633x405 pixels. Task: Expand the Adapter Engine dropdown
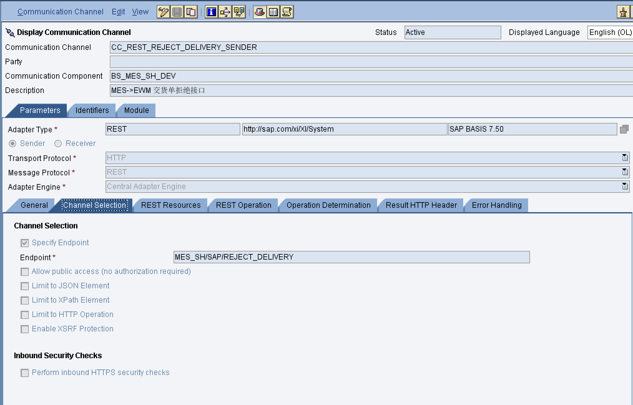point(625,186)
